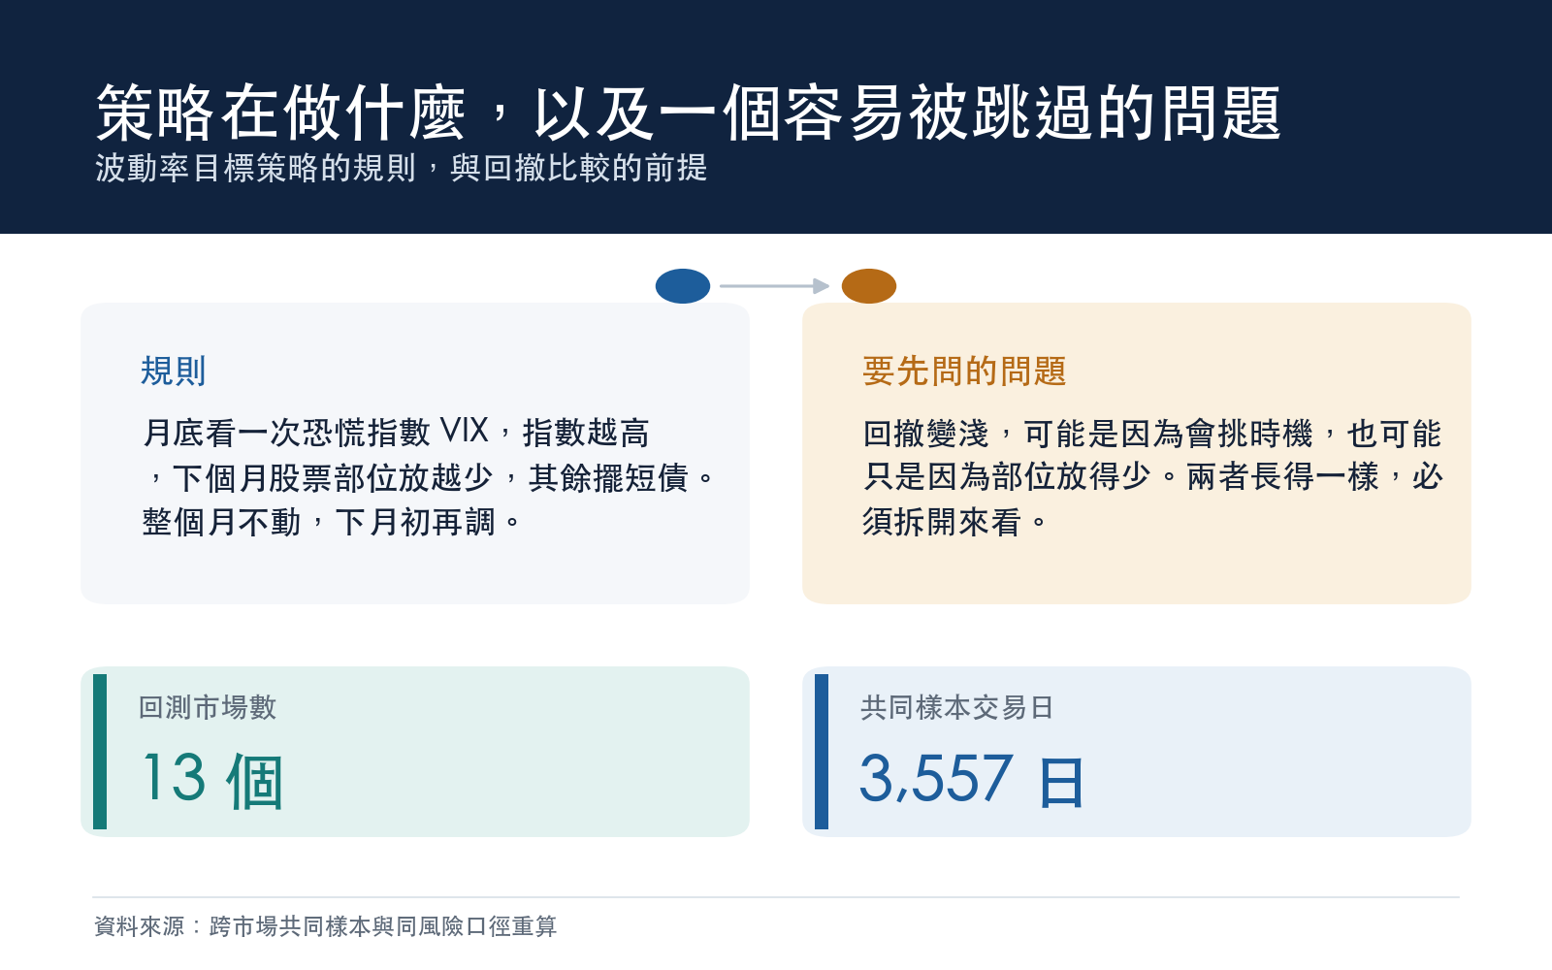Click the orange oval above the 要先問的問題 card
The width and height of the screenshot is (1552, 970).
[x=869, y=286]
